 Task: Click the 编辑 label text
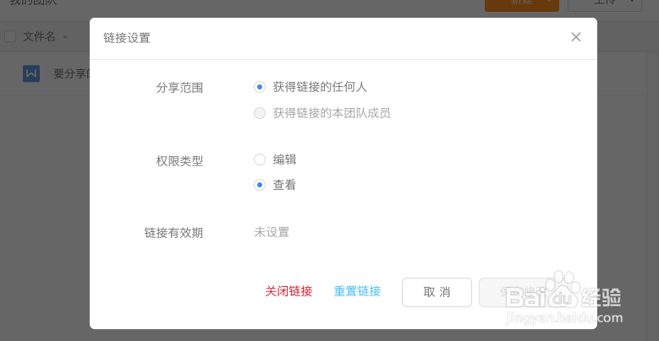[x=284, y=160]
